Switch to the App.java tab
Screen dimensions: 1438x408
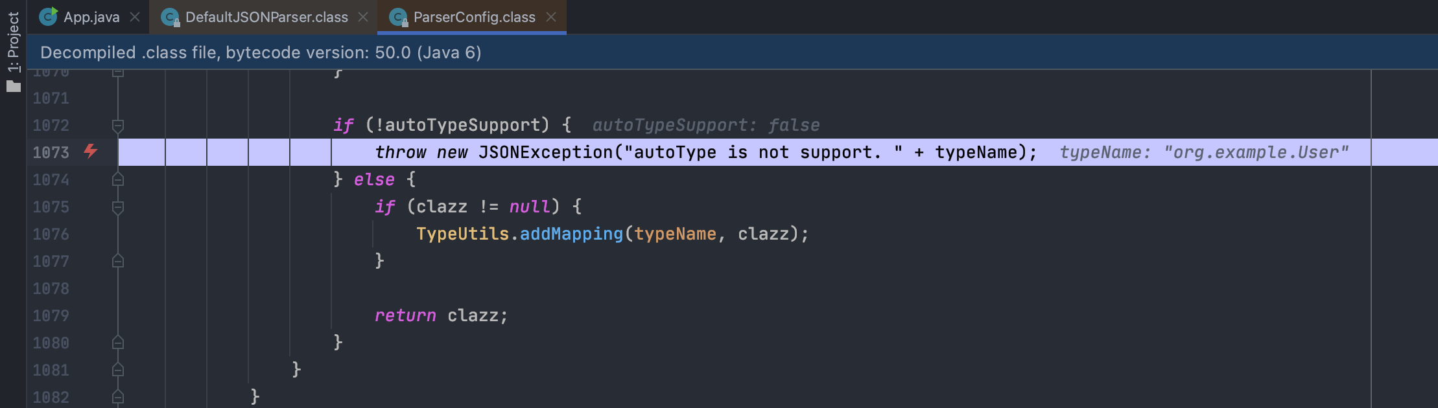[x=91, y=17]
